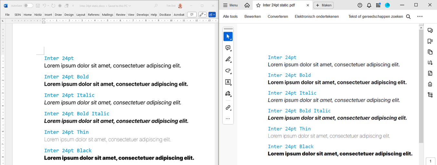Switch to the Design ribbon tab
The height and width of the screenshot is (165, 437).
pos(69,15)
